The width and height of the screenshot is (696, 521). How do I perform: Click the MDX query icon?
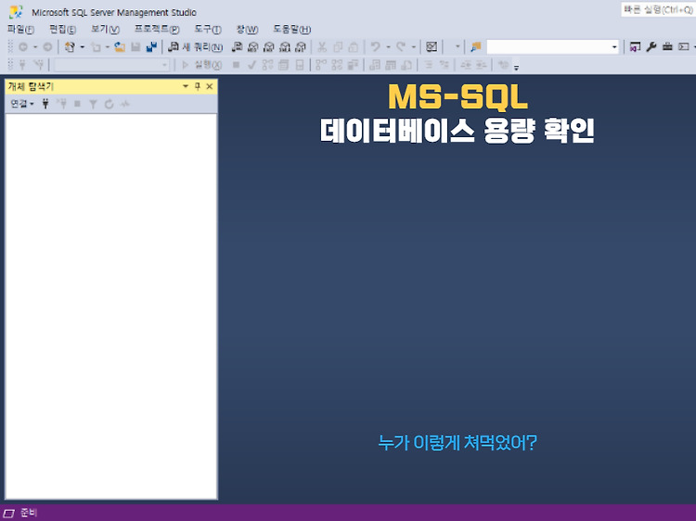pyautogui.click(x=253, y=46)
